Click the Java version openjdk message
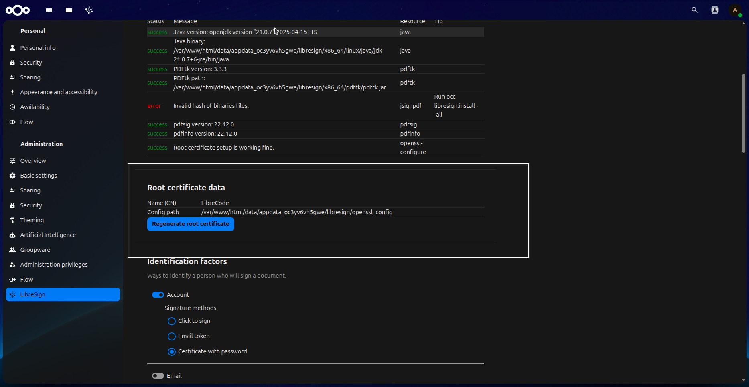 (245, 32)
